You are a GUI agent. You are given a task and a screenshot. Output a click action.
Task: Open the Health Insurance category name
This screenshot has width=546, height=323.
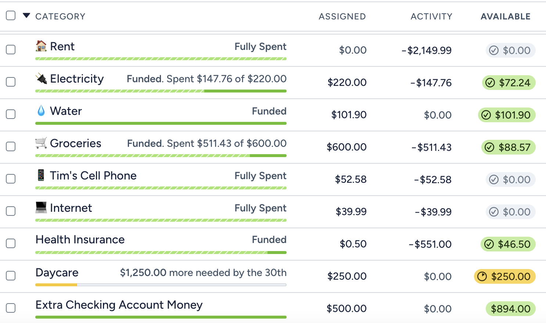[80, 240]
